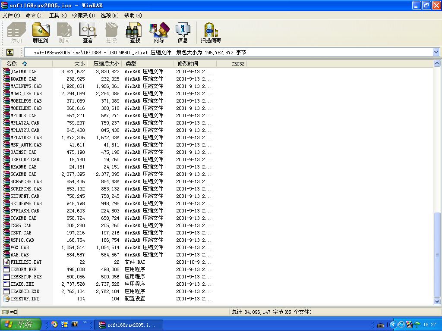
Task: Open the 选项(N) menu
Action: [x=109, y=15]
